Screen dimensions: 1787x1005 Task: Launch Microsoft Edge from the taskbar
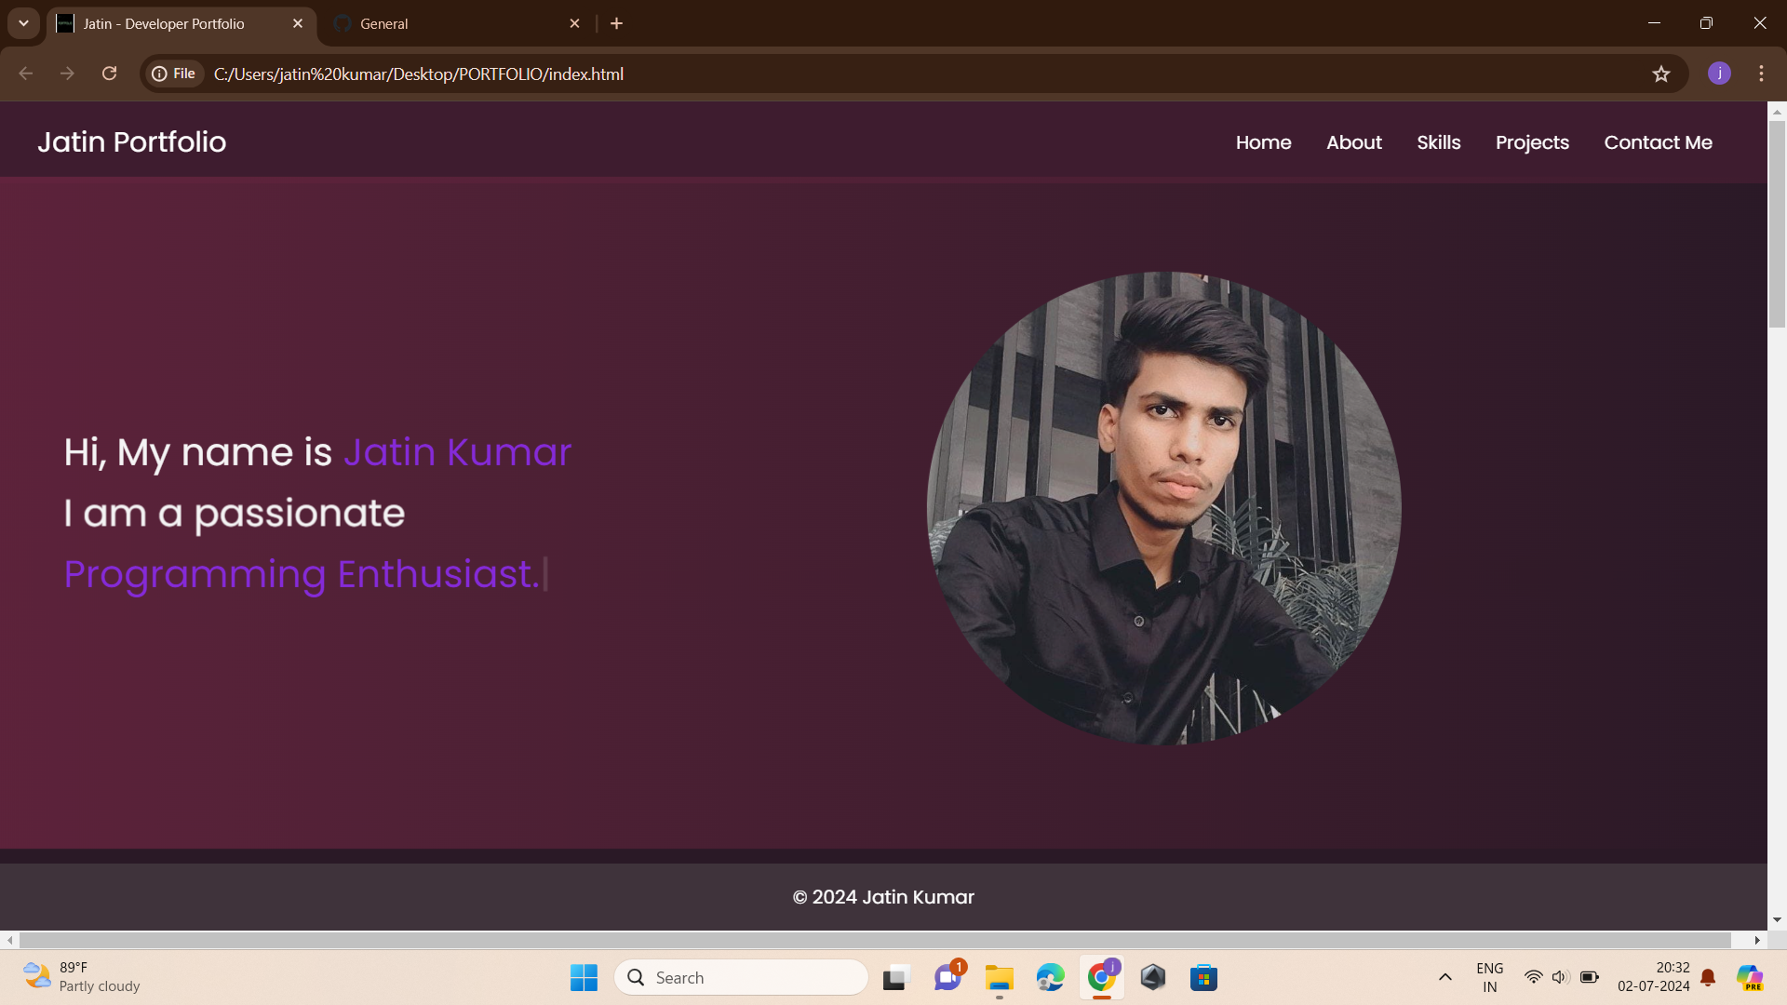1050,977
